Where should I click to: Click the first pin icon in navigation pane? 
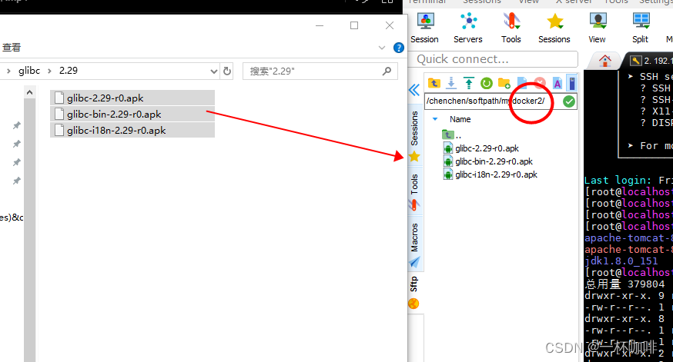tap(16, 125)
